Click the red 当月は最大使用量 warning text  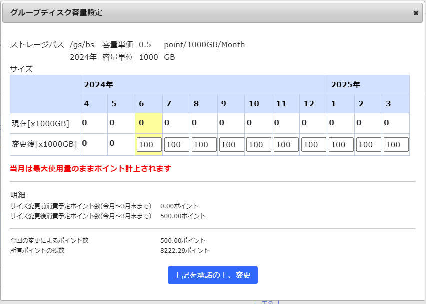pyautogui.click(x=90, y=169)
